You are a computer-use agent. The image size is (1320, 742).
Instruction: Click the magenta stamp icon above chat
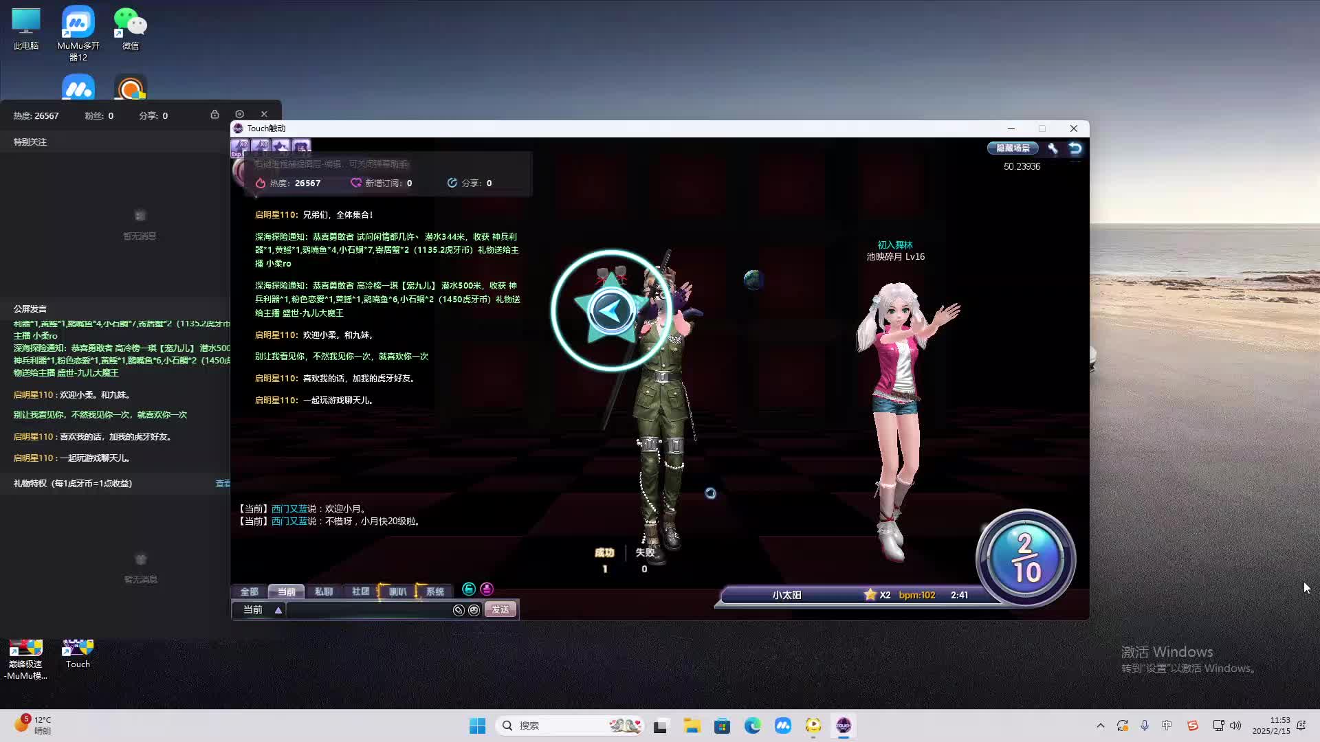tap(487, 589)
